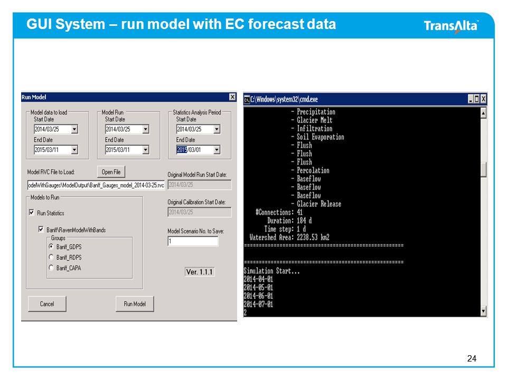Click scroll up arrow in cmd window
Screen dimensions: 507x380
483,113
